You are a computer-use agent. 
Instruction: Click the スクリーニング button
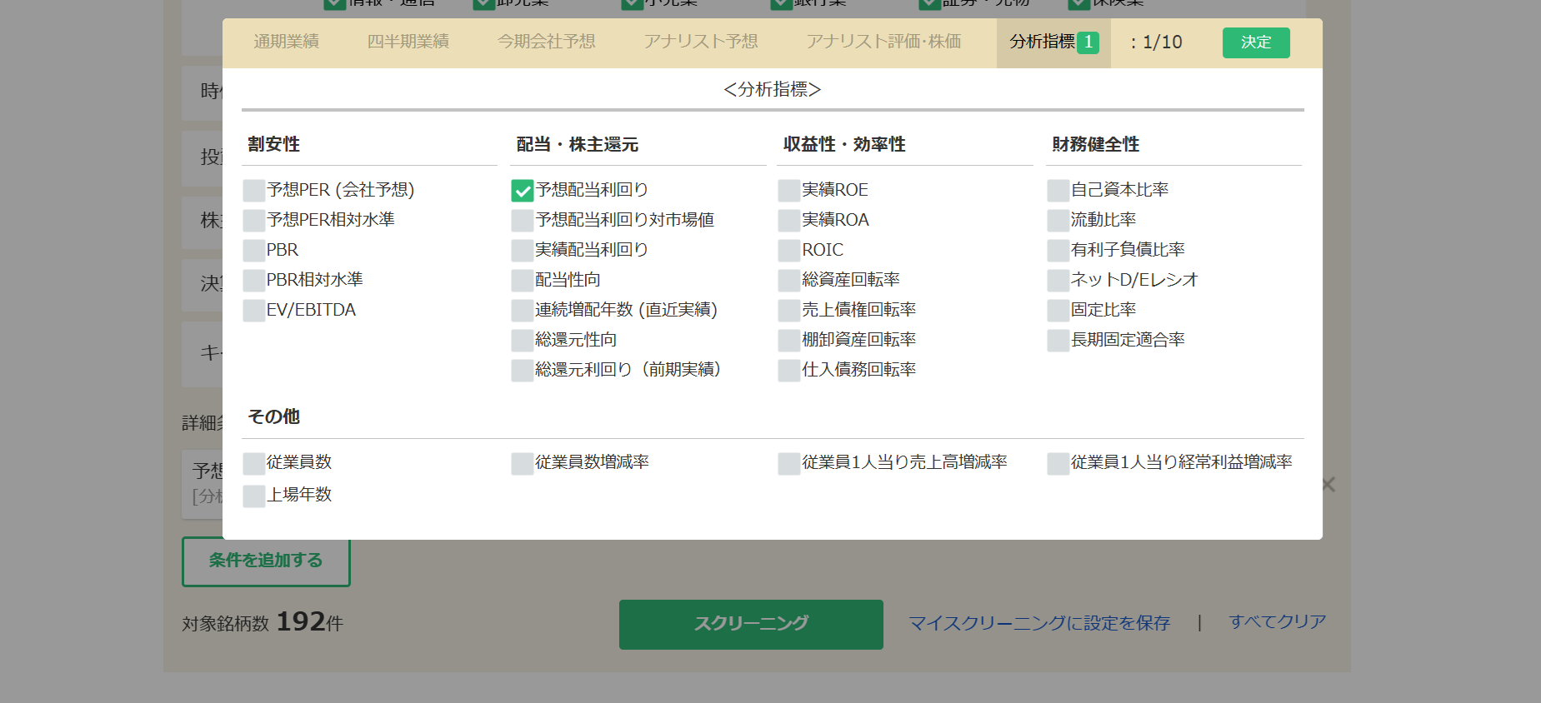(x=751, y=624)
